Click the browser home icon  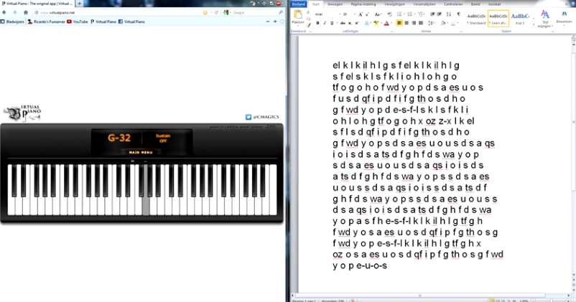tap(26, 12)
